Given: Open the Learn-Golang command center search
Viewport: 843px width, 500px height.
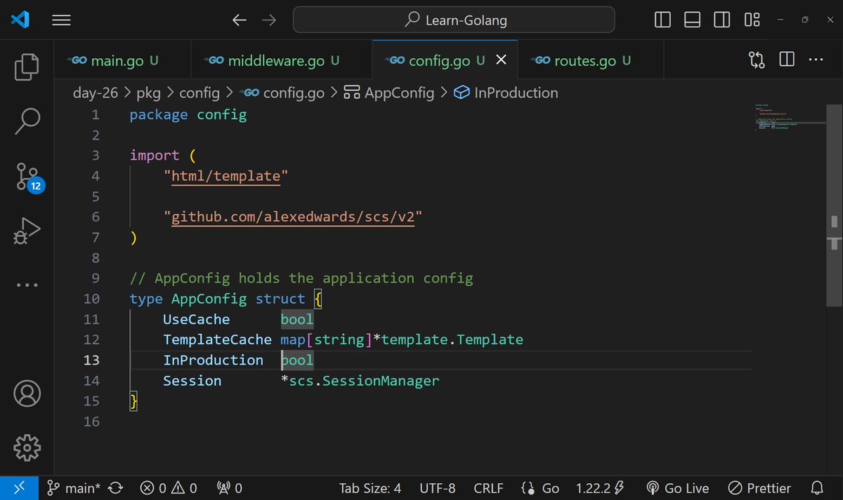Looking at the screenshot, I should pos(454,20).
